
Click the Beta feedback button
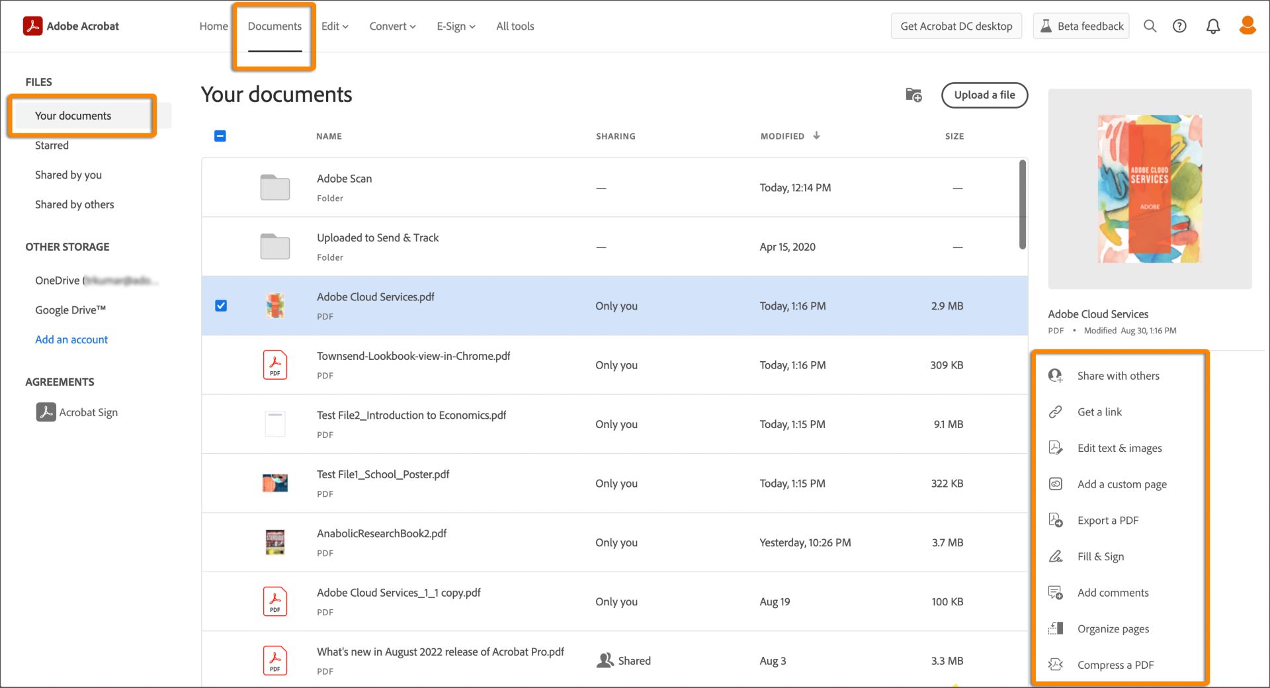(1081, 26)
